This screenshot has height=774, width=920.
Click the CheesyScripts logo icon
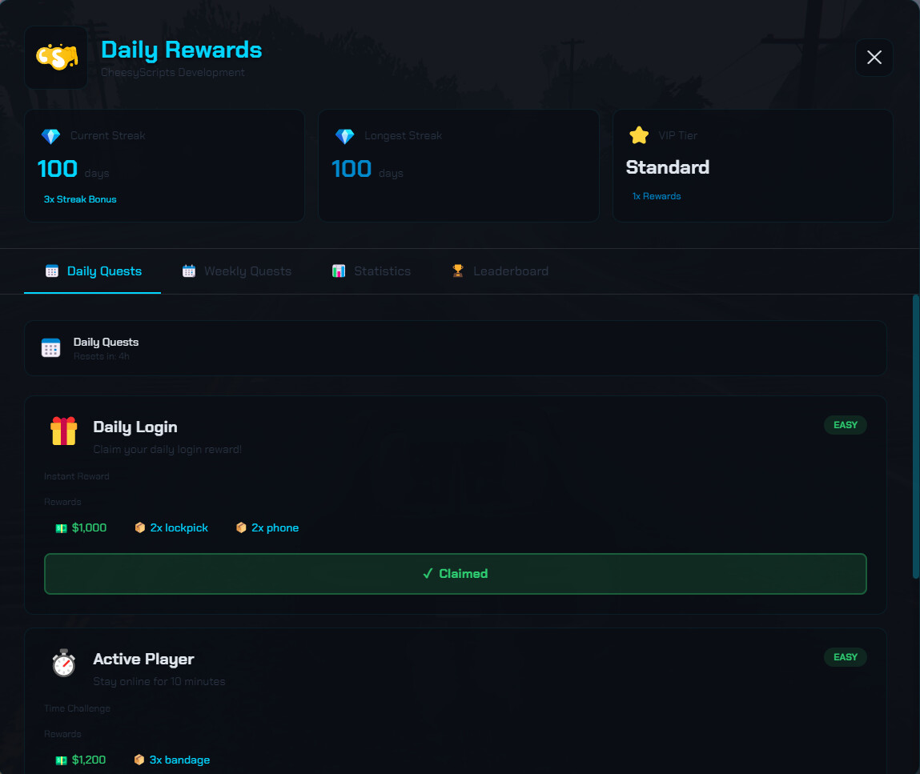[56, 57]
